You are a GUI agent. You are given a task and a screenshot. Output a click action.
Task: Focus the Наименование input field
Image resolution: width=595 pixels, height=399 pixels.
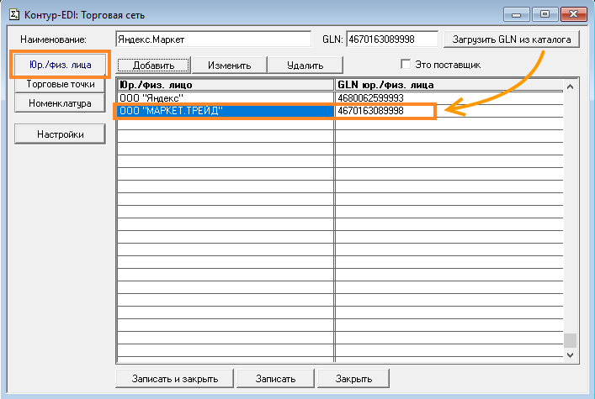pyautogui.click(x=213, y=39)
